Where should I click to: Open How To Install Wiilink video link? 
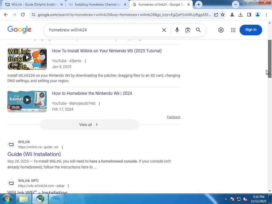(x=107, y=51)
